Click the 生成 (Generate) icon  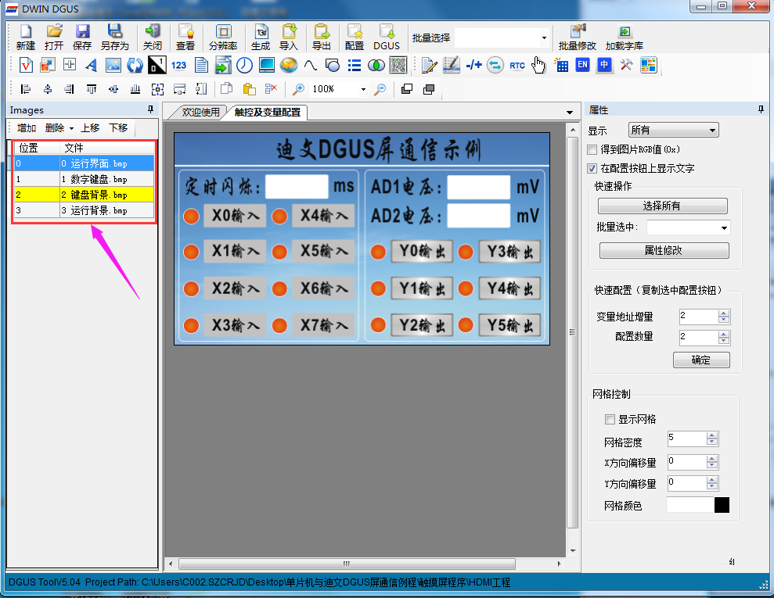point(261,38)
